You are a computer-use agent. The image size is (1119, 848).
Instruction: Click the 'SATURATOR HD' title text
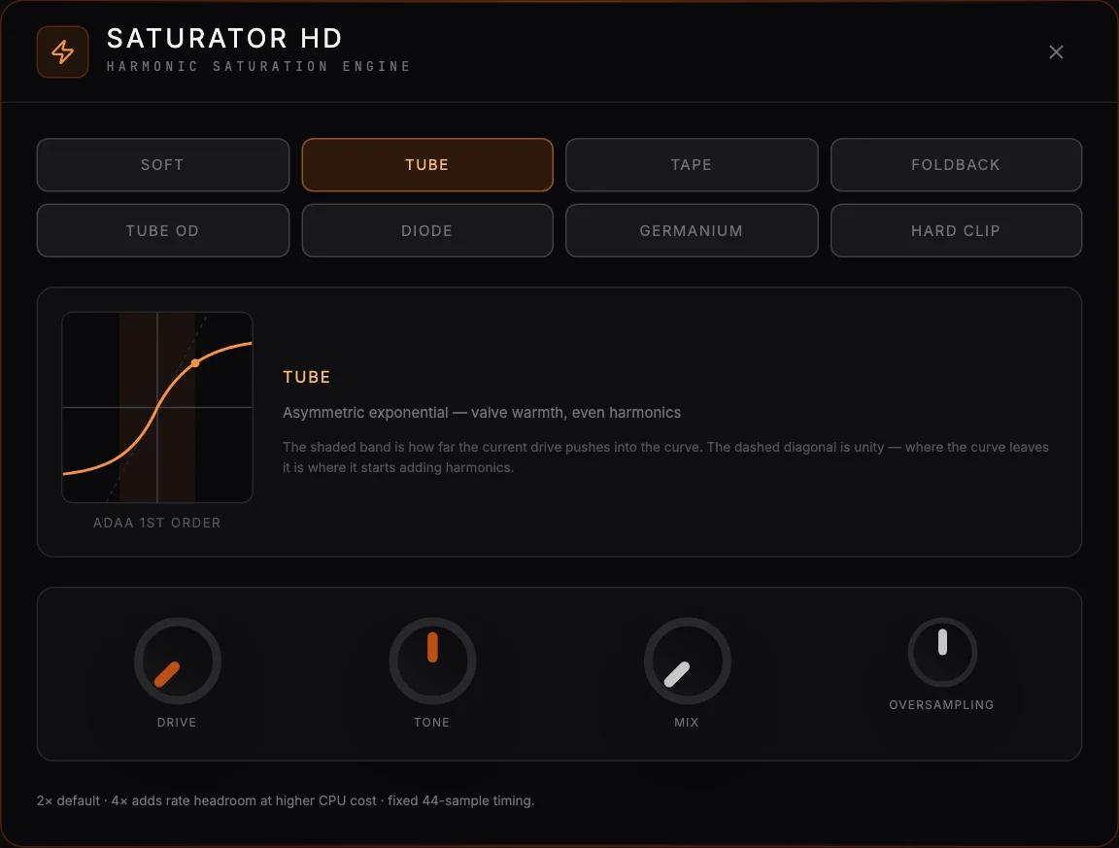pos(224,39)
